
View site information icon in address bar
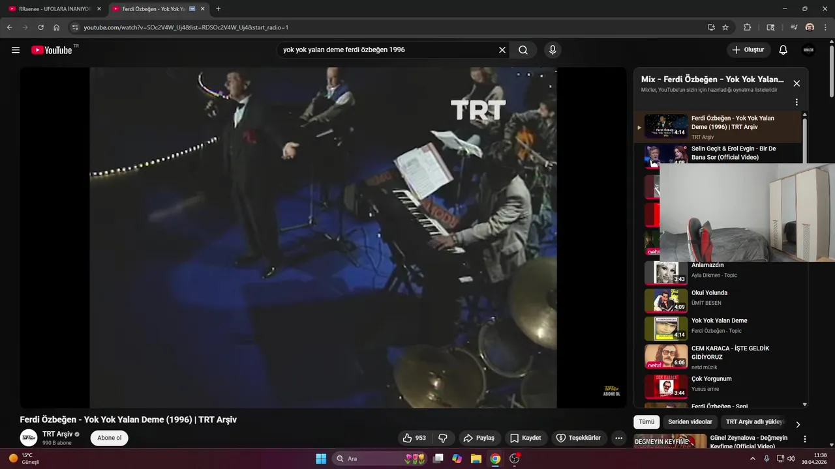pos(75,27)
